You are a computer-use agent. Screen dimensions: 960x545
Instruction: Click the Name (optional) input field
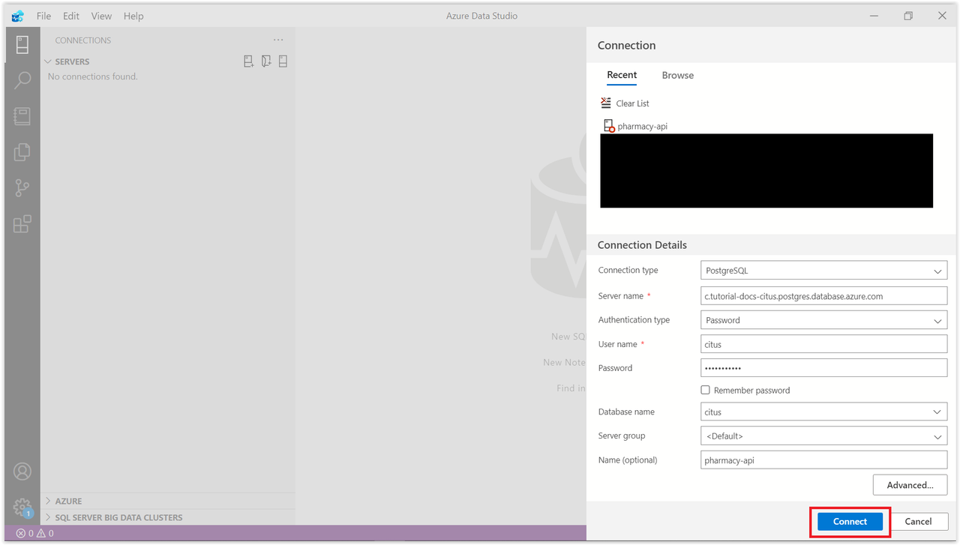824,460
